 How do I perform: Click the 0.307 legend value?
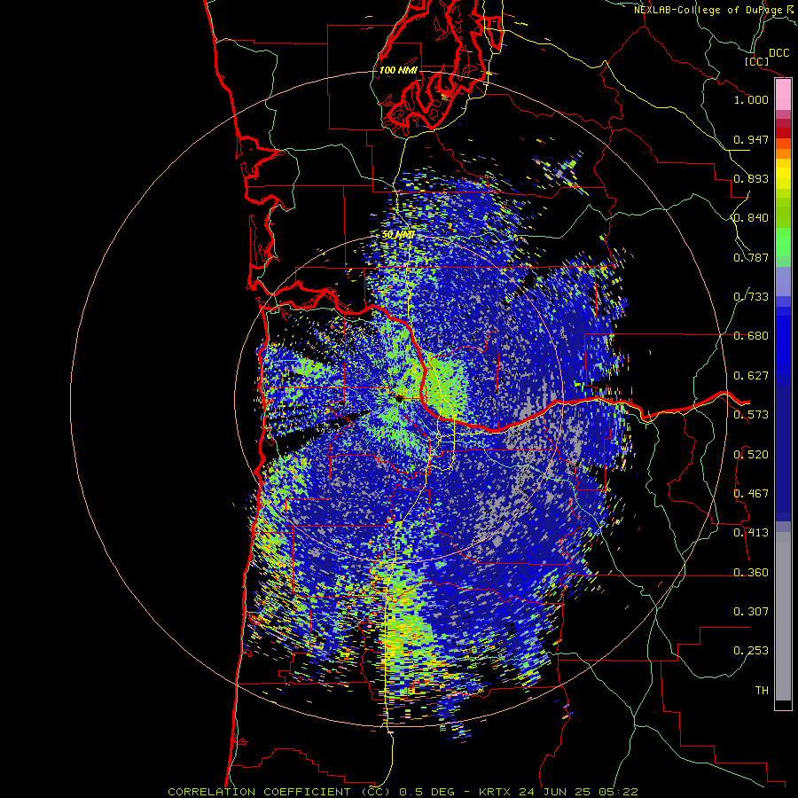751,612
